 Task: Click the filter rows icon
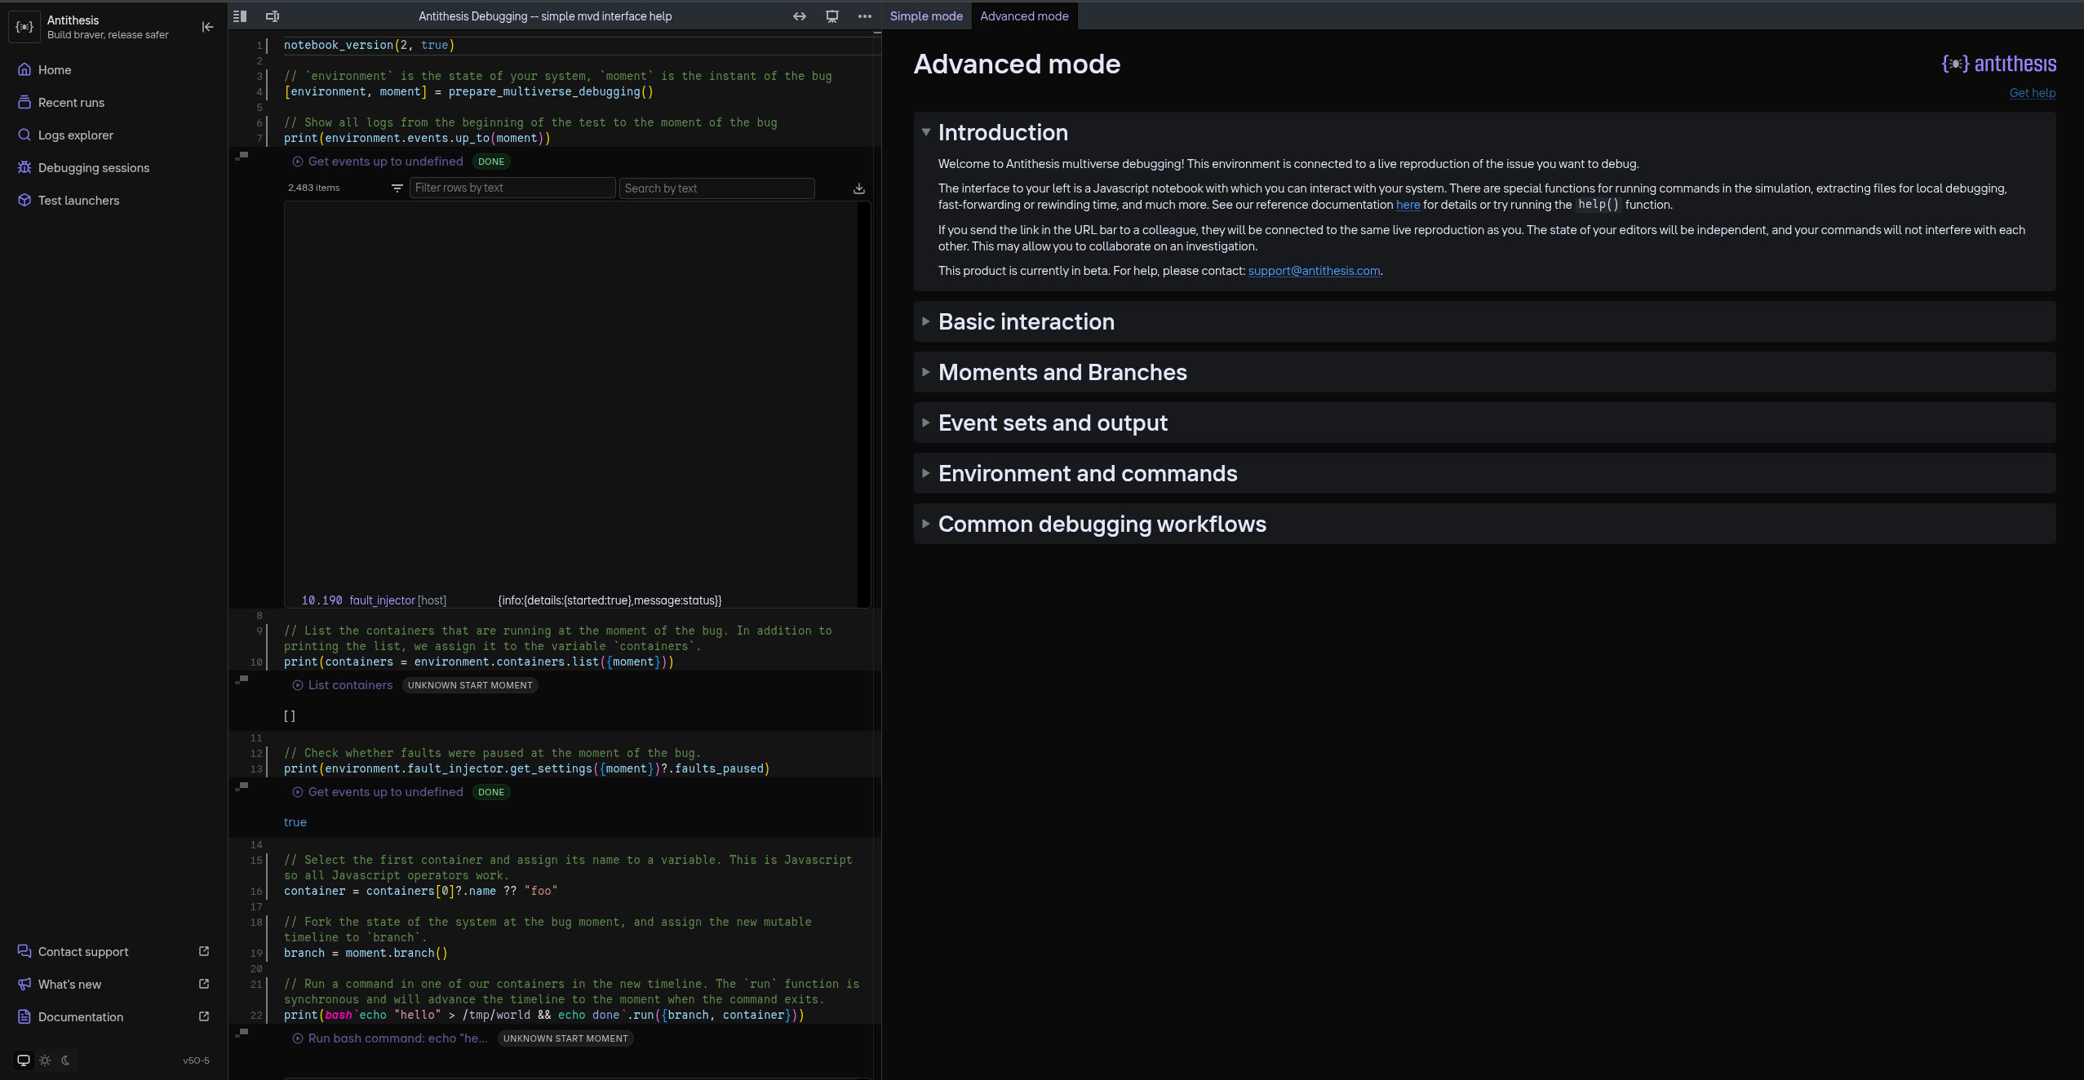pyautogui.click(x=397, y=188)
